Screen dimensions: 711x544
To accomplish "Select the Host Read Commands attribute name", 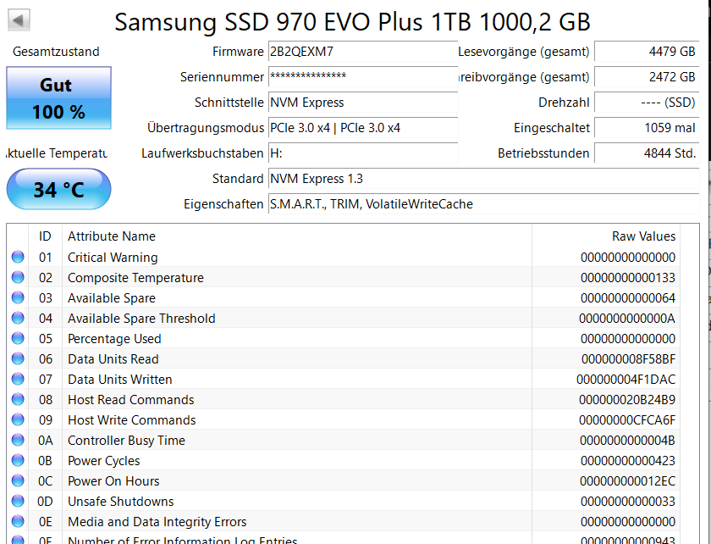I will click(x=130, y=400).
